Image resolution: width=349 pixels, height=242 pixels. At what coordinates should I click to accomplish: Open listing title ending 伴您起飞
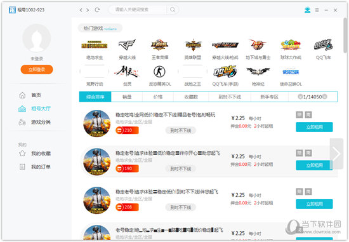point(167,192)
